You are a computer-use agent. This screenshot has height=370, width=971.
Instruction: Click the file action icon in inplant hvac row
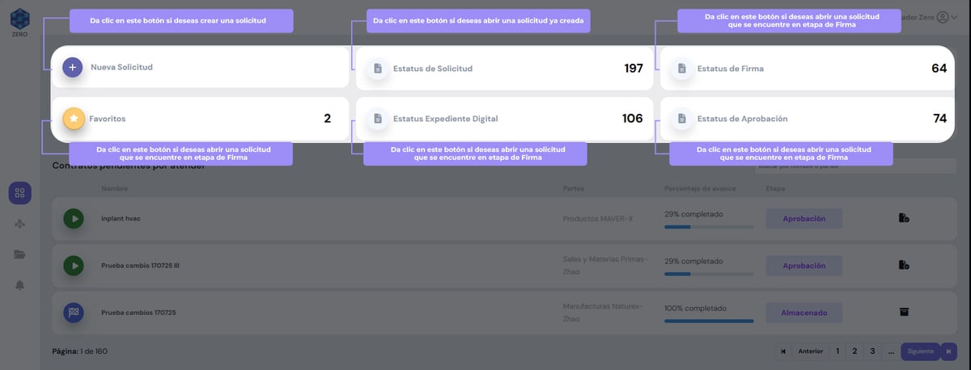tap(904, 218)
